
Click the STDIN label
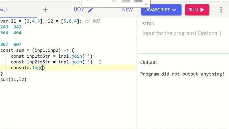click(148, 24)
